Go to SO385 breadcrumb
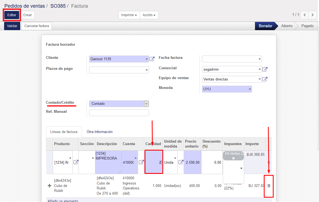 point(58,6)
